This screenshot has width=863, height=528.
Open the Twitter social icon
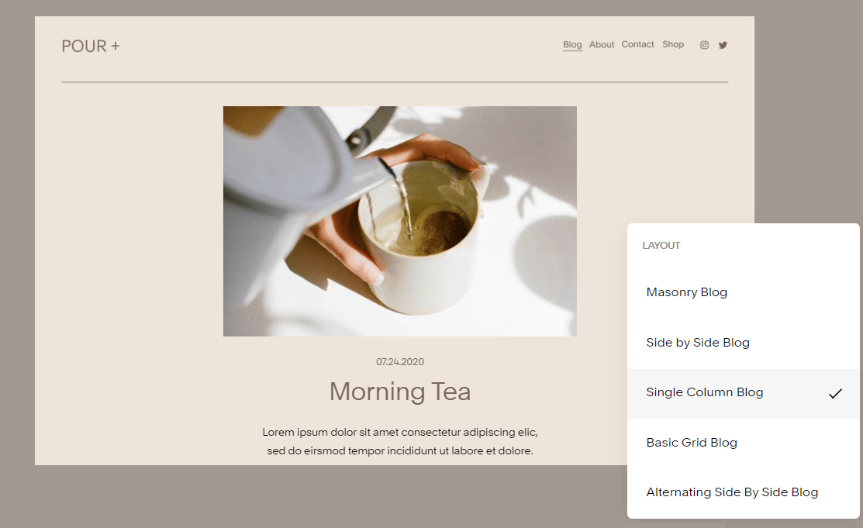723,44
